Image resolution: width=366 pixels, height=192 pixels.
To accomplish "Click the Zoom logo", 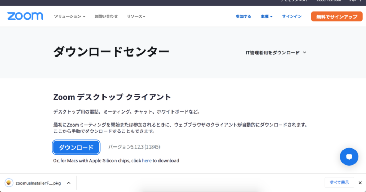I will click(x=25, y=16).
